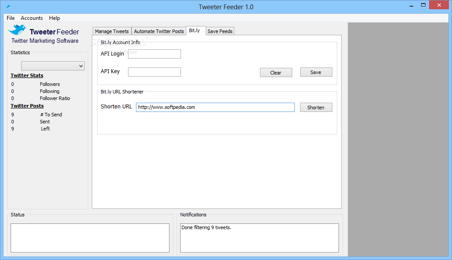Switch to the Manage Tweets tab
452x260 pixels.
click(112, 31)
